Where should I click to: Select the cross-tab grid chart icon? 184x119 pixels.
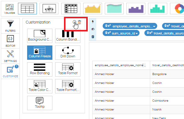pos(71,9)
